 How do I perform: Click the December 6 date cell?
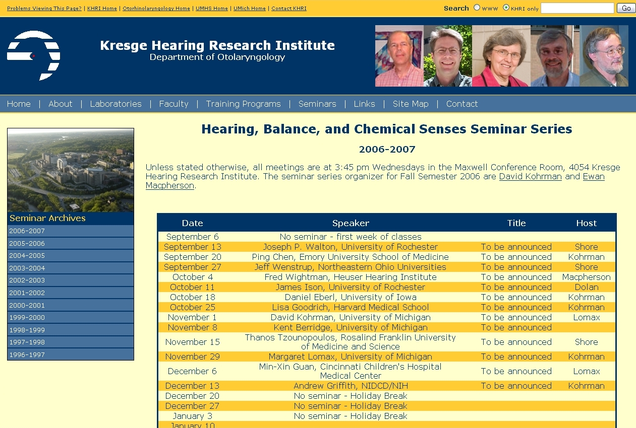coord(193,371)
